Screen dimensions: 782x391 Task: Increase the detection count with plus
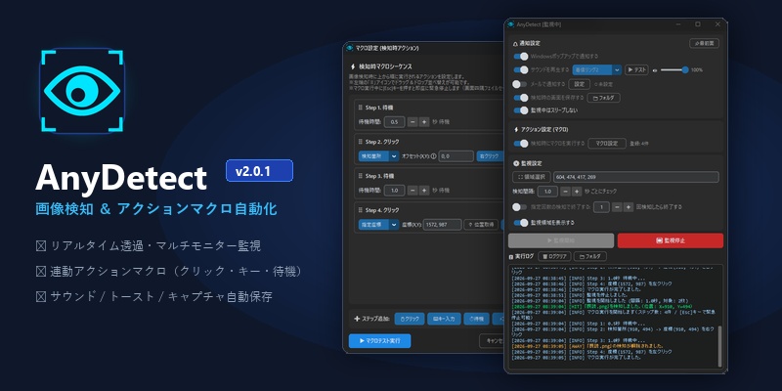(627, 206)
